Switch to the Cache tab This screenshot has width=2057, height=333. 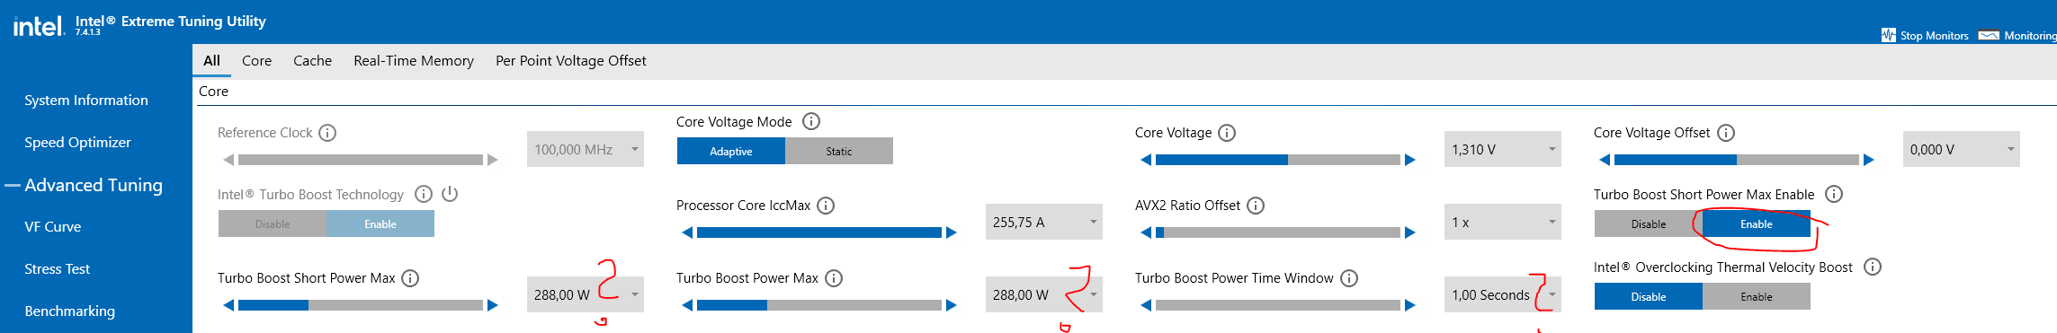click(312, 60)
